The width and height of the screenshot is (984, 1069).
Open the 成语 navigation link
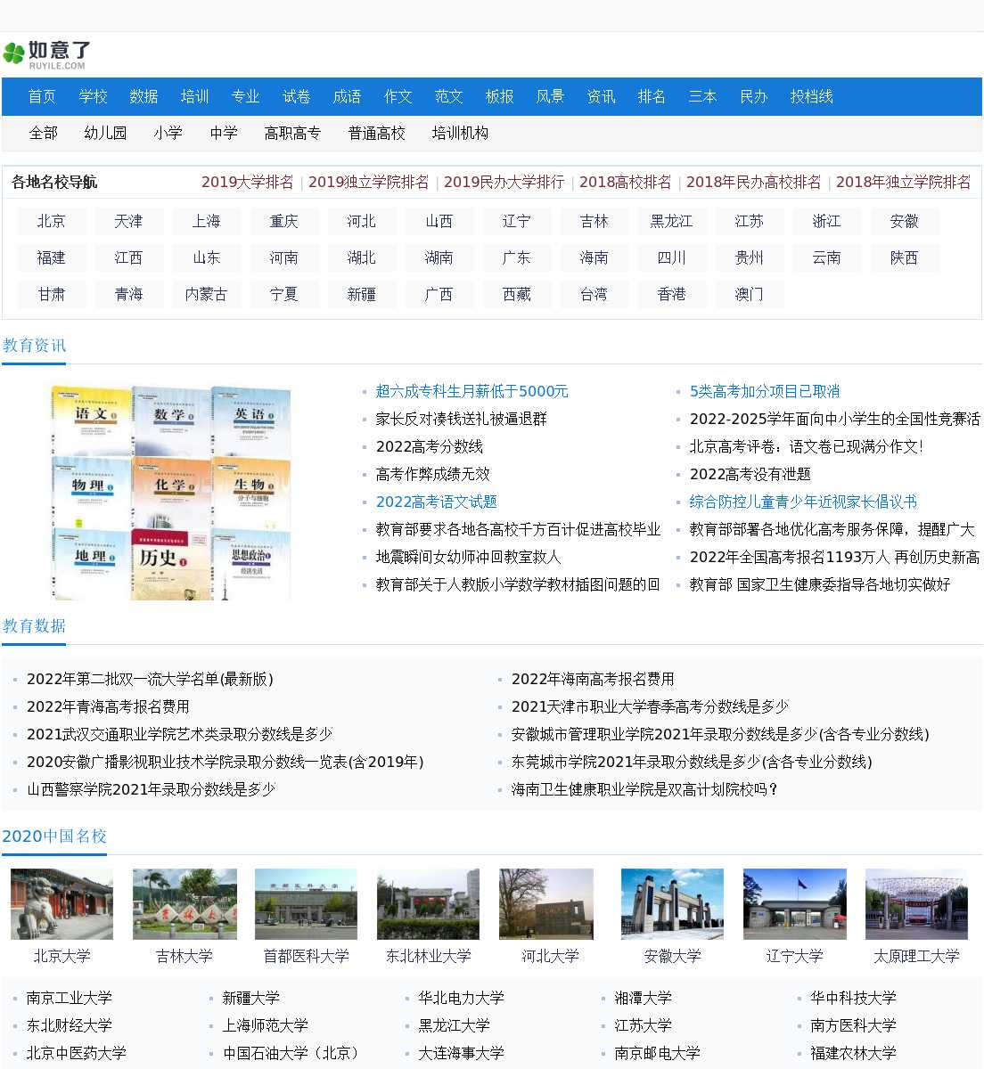347,96
